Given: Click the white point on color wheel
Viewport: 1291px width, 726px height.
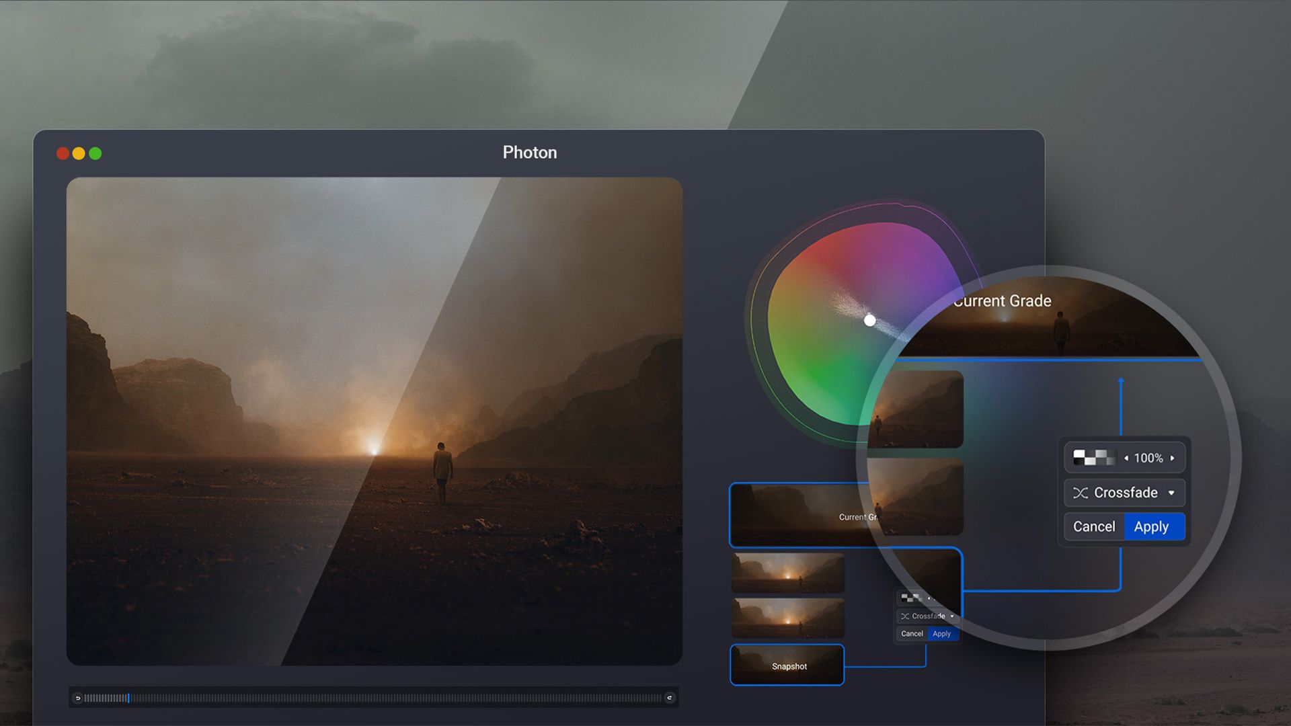Looking at the screenshot, I should [x=869, y=321].
